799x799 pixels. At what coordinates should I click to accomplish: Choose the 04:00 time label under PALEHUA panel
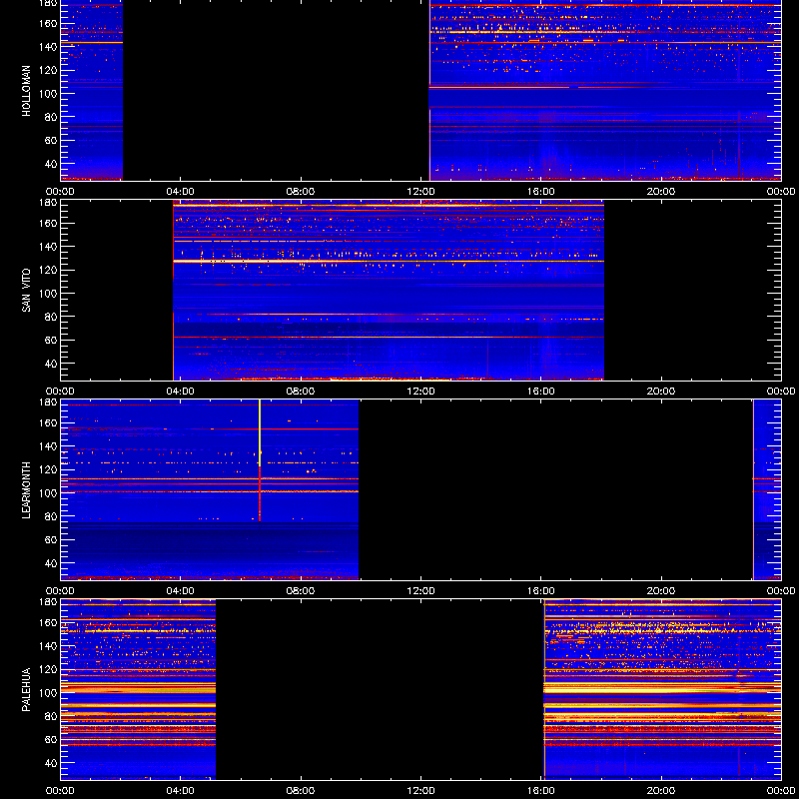181,791
